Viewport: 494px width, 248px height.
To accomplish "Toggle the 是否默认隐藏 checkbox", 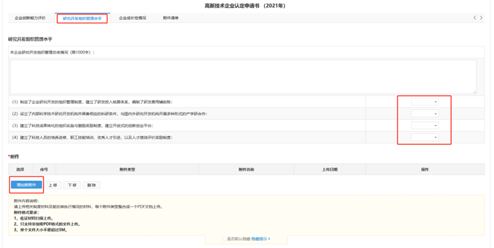I will (225, 239).
